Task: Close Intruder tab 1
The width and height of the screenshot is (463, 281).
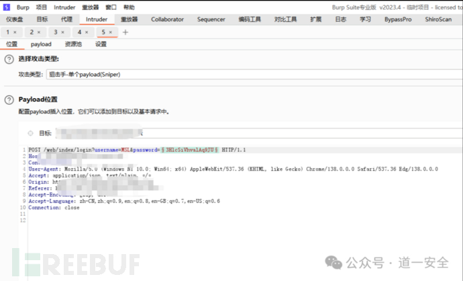Action: tap(15, 32)
